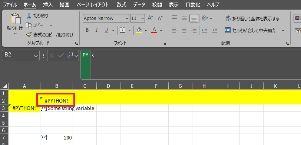
Task: Select cell B7 with value 200
Action: (57, 138)
